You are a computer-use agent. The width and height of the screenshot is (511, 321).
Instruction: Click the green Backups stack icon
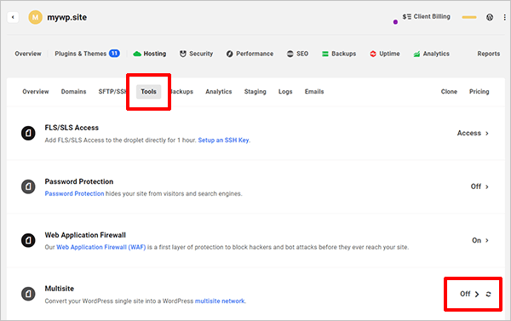click(325, 54)
